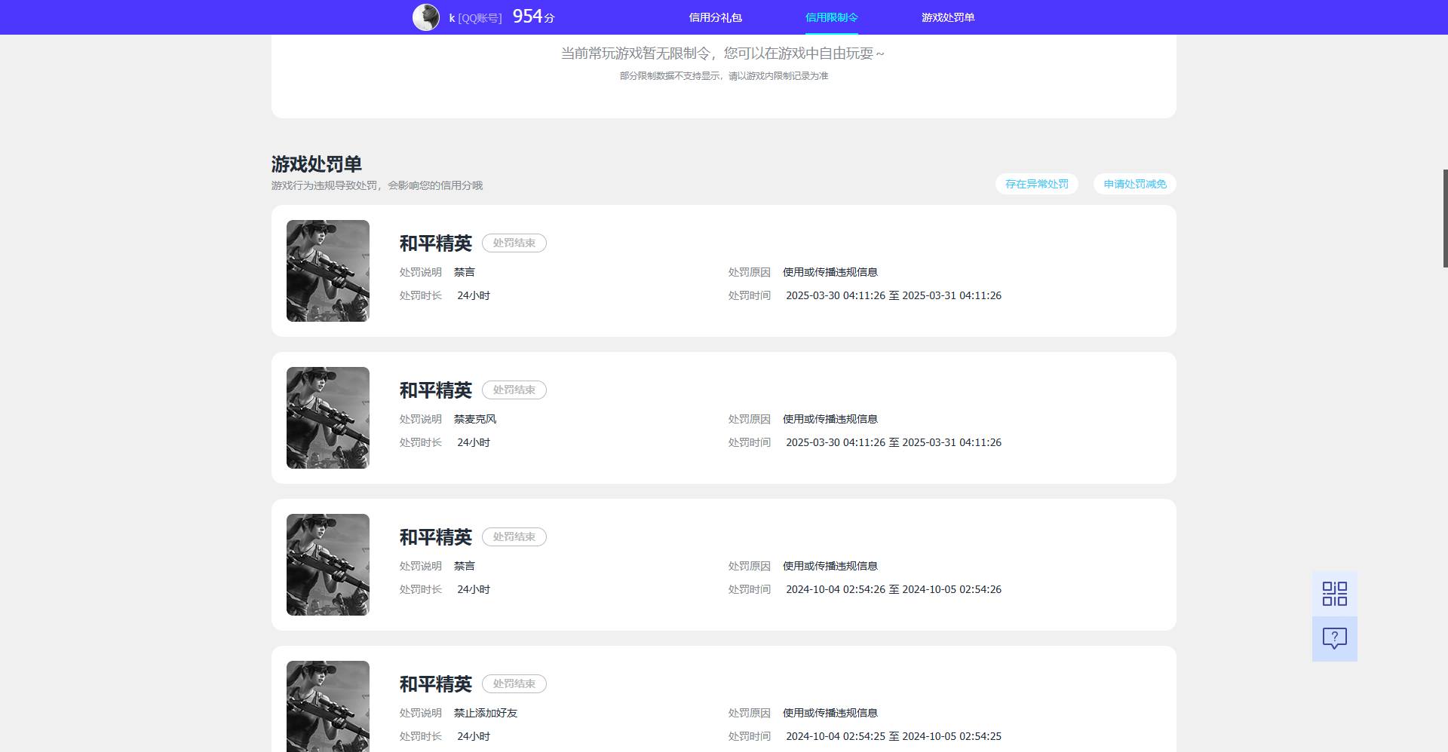Screen dimensions: 1448x752
Task: Click game thumbnail of the 禁止添加好友 record
Action: coord(328,706)
